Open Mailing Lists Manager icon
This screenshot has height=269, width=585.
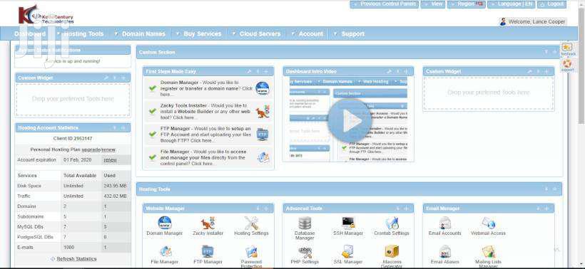tap(488, 251)
